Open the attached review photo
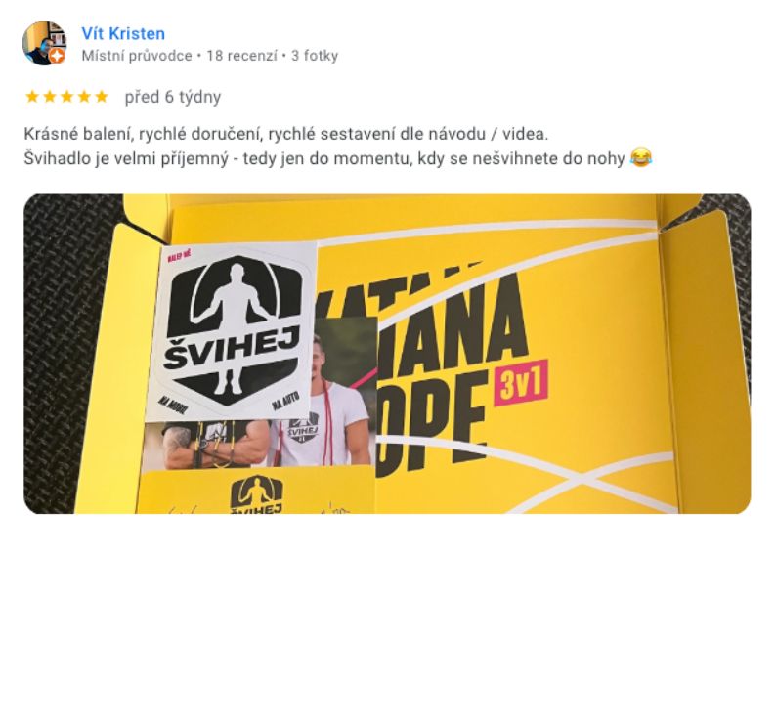This screenshot has height=727, width=776. (387, 354)
